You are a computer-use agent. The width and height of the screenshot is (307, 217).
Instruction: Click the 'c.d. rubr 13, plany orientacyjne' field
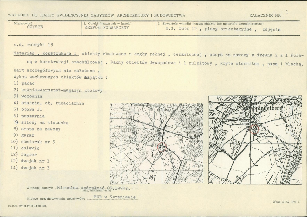point(223,29)
